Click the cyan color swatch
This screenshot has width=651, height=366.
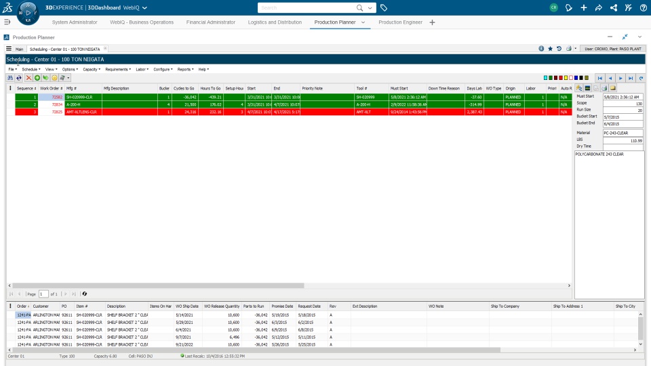pyautogui.click(x=545, y=77)
